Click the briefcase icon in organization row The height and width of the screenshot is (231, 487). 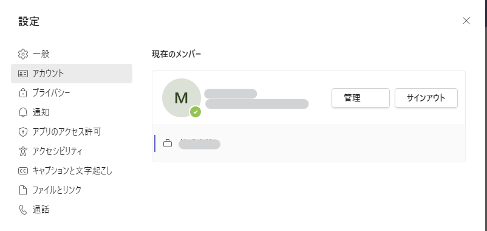(x=168, y=143)
